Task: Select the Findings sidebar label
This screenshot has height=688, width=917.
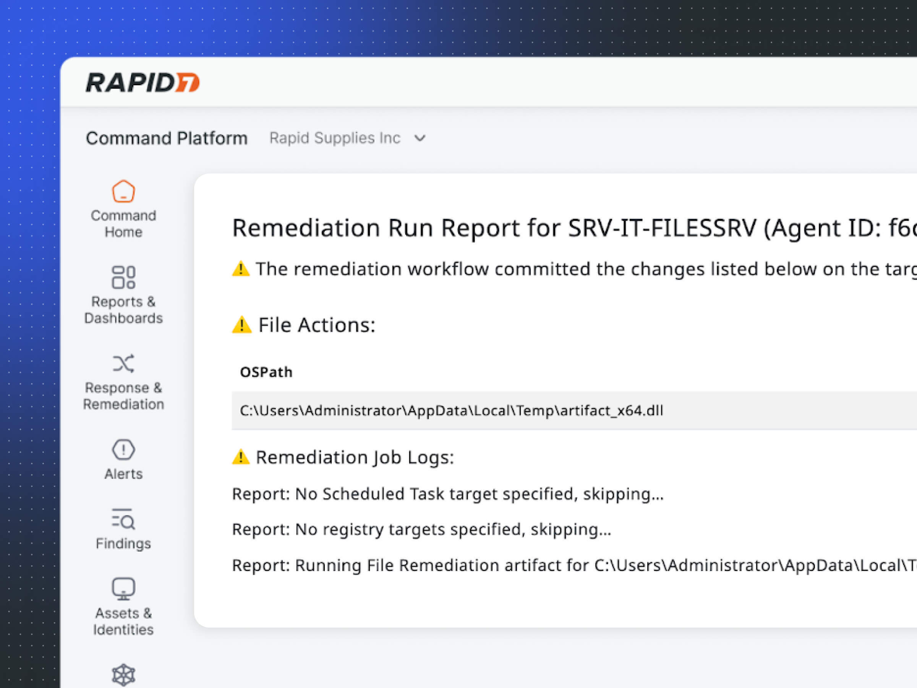Action: pos(123,544)
